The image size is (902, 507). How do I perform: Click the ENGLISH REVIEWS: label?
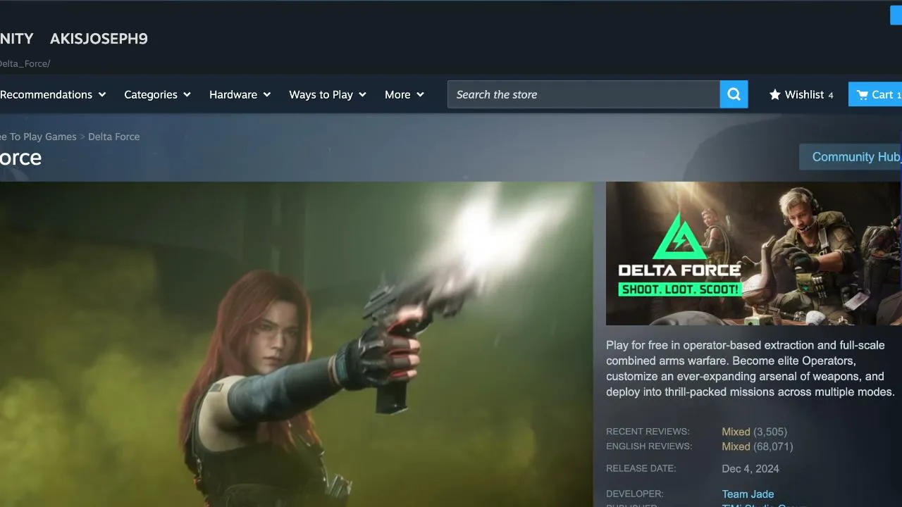point(649,446)
